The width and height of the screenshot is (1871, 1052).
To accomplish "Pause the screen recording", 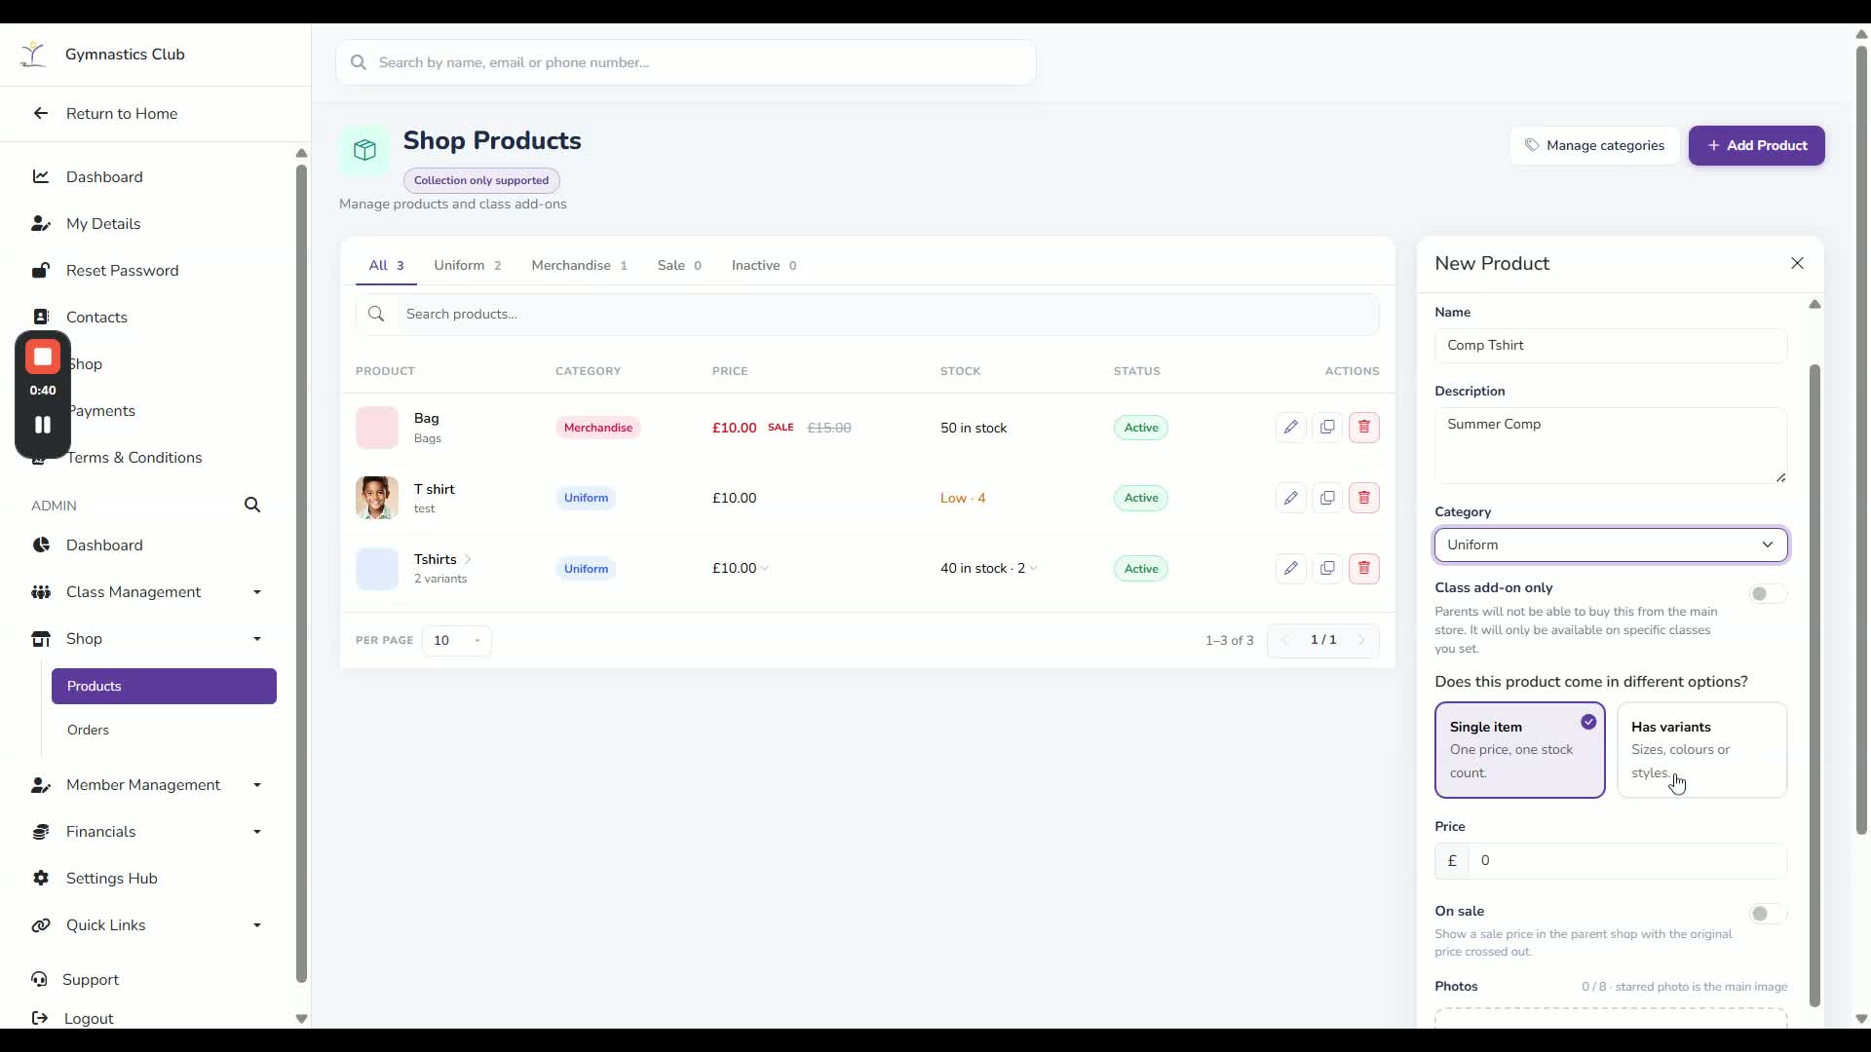I will (43, 425).
